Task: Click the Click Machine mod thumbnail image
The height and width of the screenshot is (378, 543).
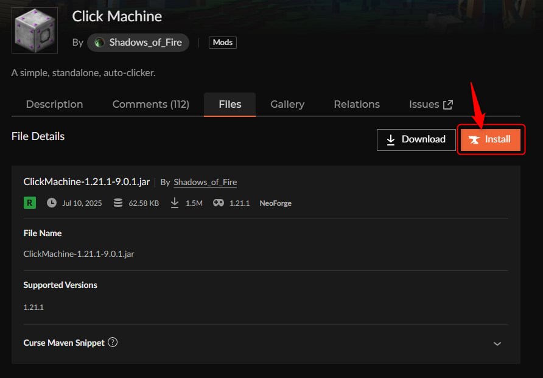Action: (34, 30)
